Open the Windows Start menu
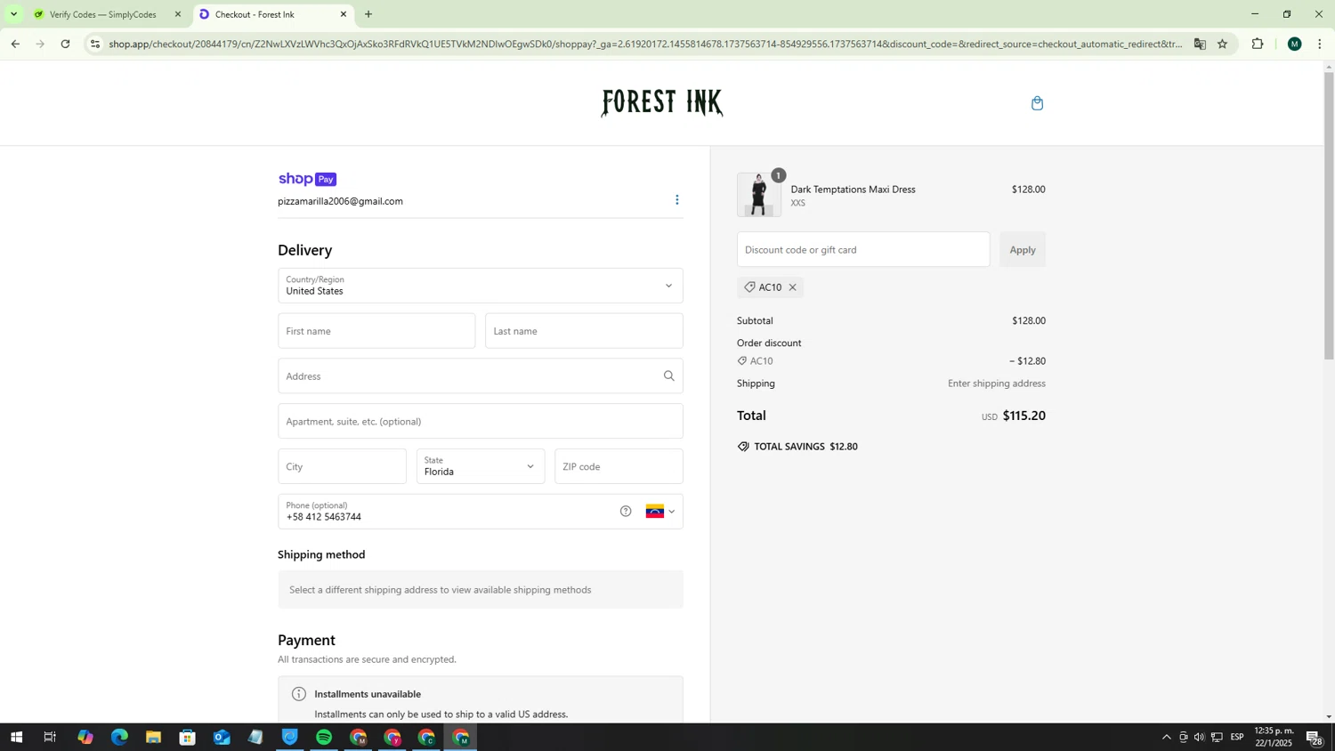This screenshot has height=751, width=1335. pos(16,737)
